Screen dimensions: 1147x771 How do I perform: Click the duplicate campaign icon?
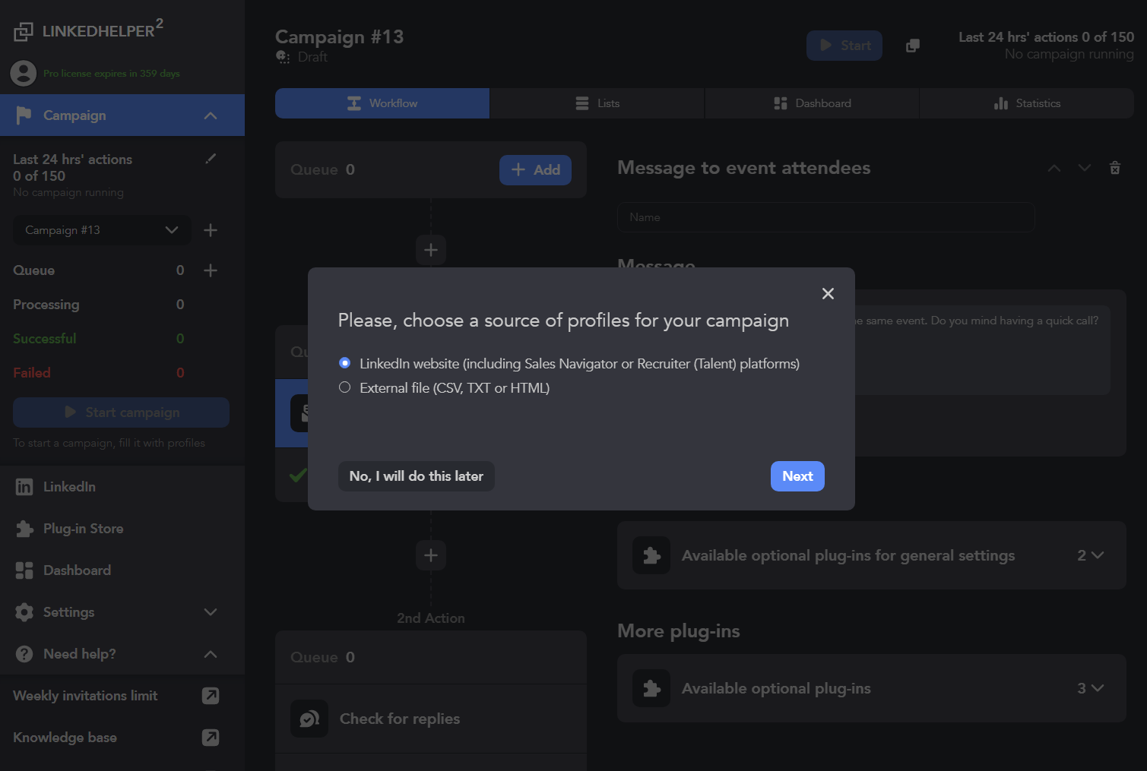[913, 46]
